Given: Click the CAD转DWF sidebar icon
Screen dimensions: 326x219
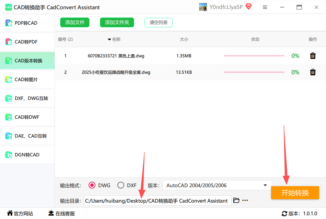Looking at the screenshot, I should (9, 117).
